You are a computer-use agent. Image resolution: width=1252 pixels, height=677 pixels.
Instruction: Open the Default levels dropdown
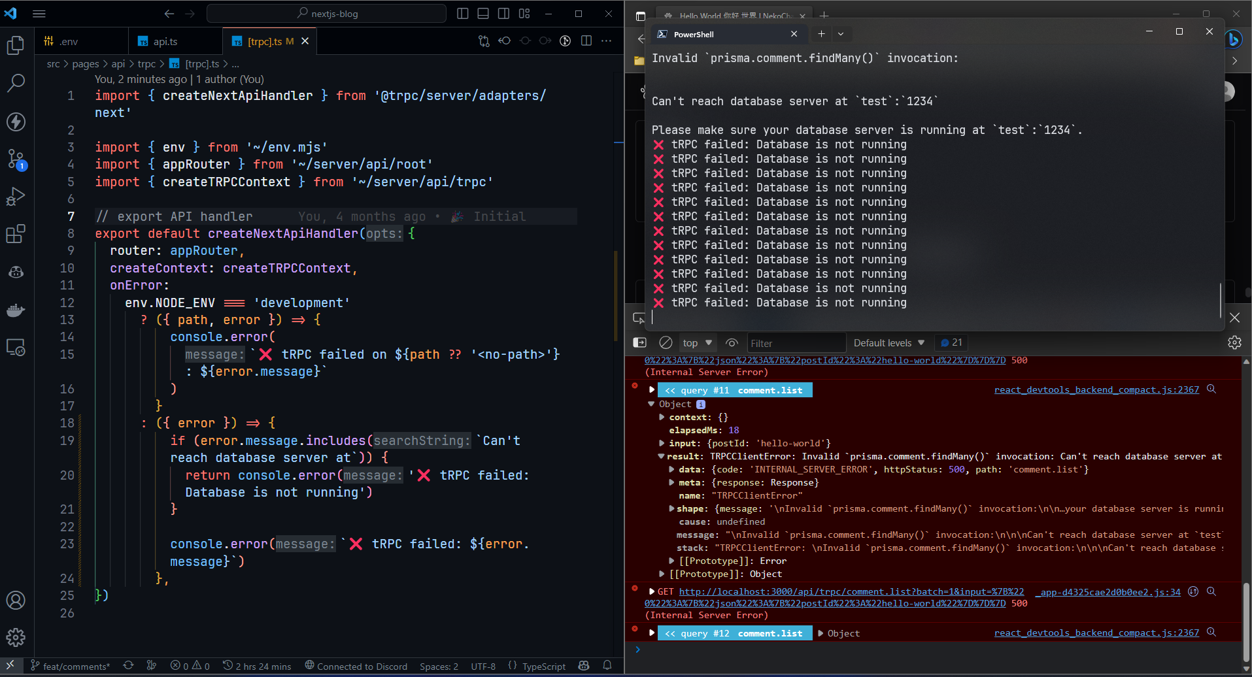889,343
